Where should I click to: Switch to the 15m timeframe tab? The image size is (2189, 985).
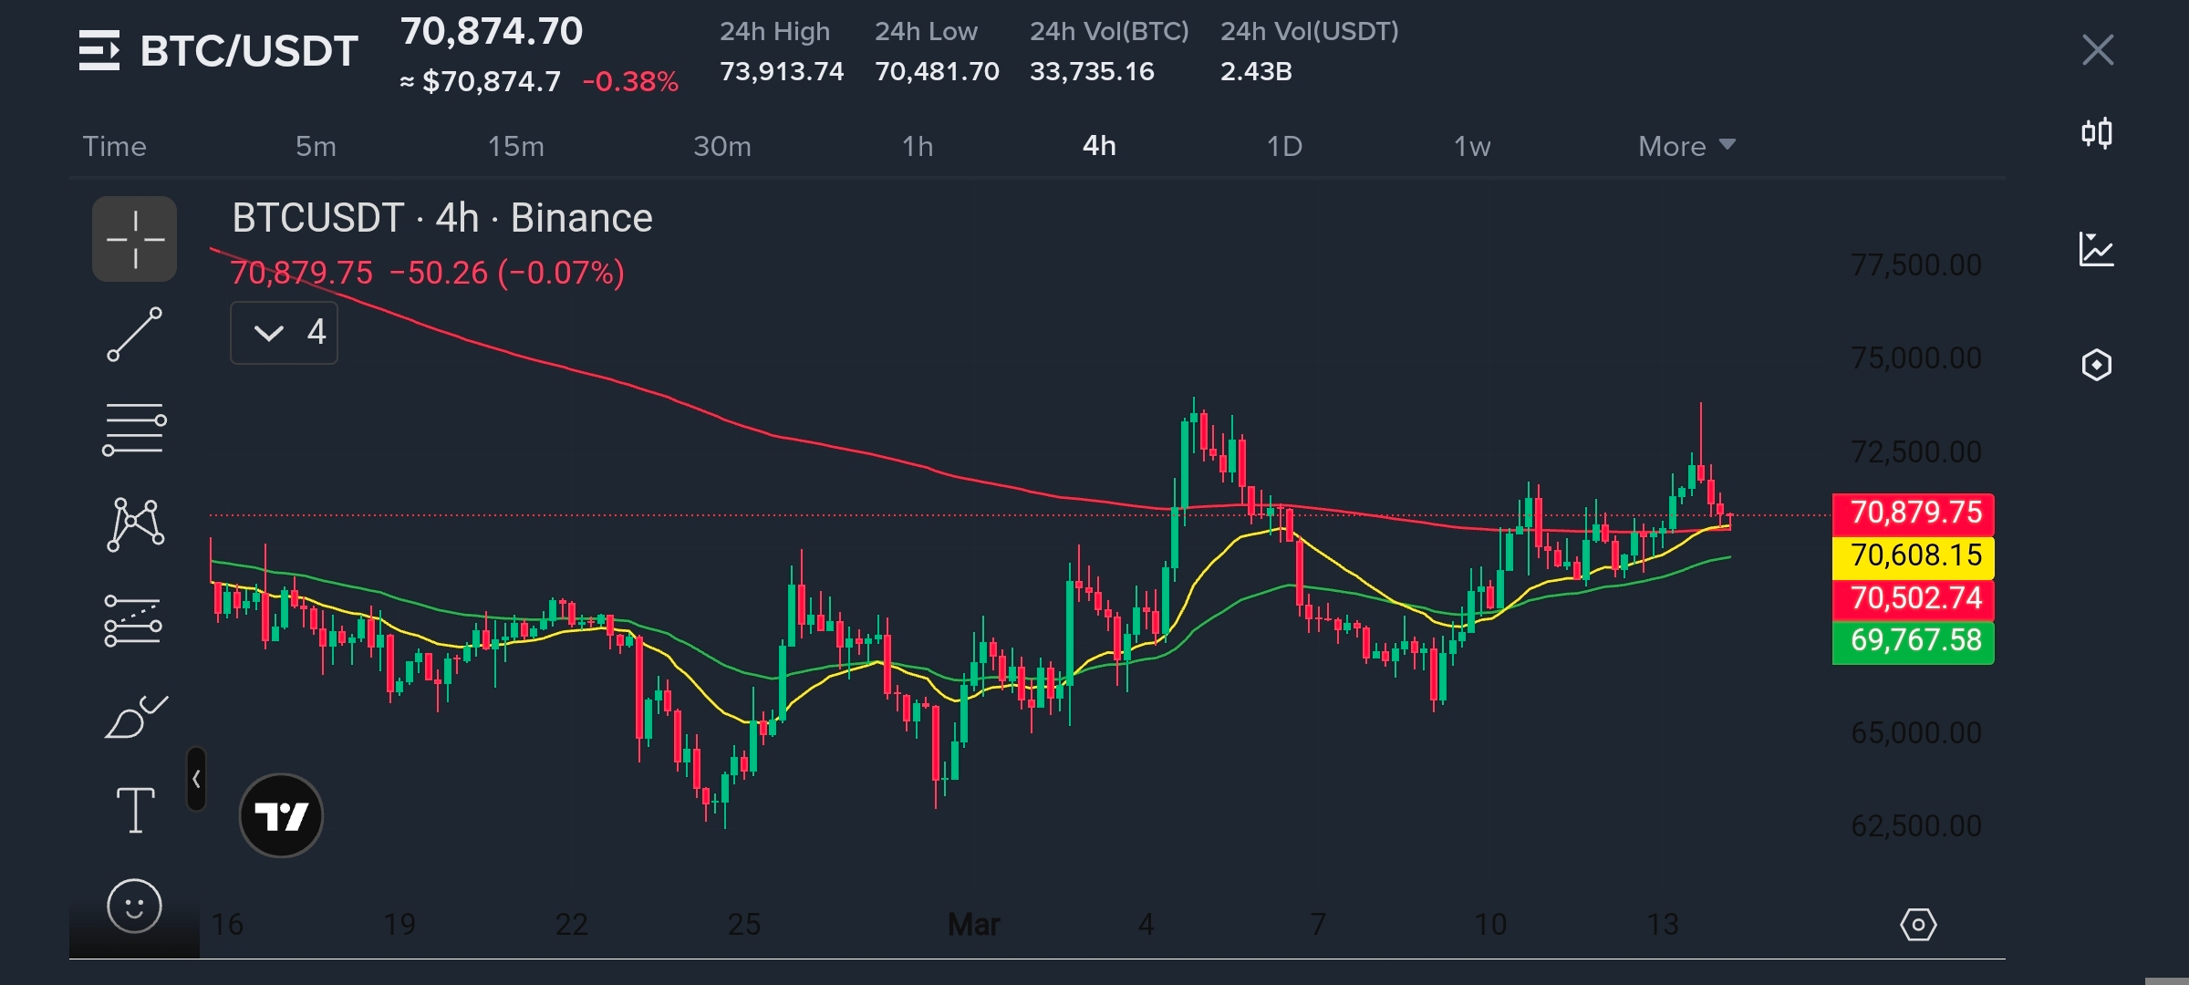pyautogui.click(x=515, y=146)
